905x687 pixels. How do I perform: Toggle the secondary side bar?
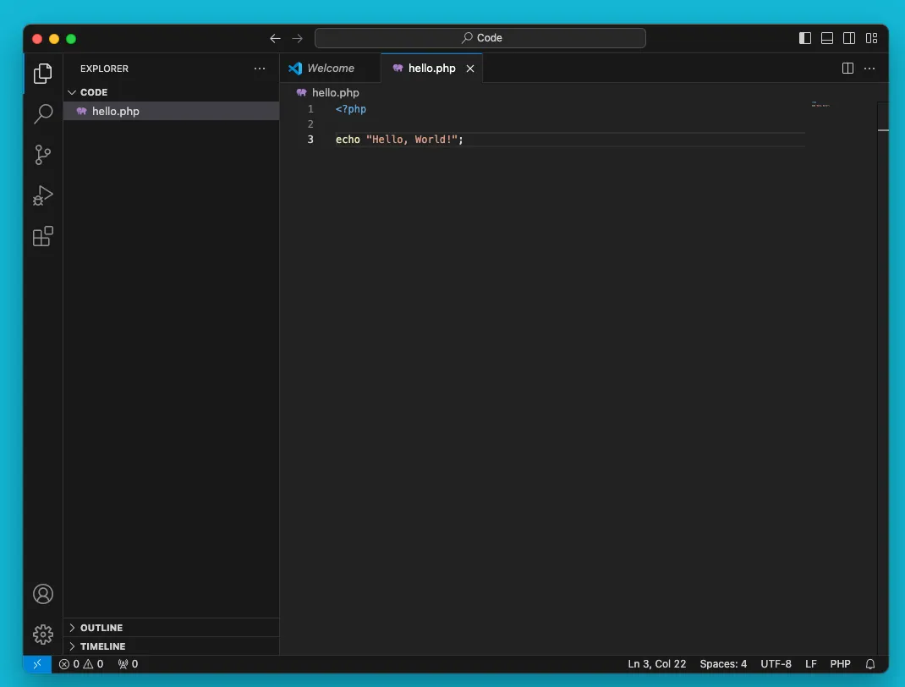coord(849,38)
